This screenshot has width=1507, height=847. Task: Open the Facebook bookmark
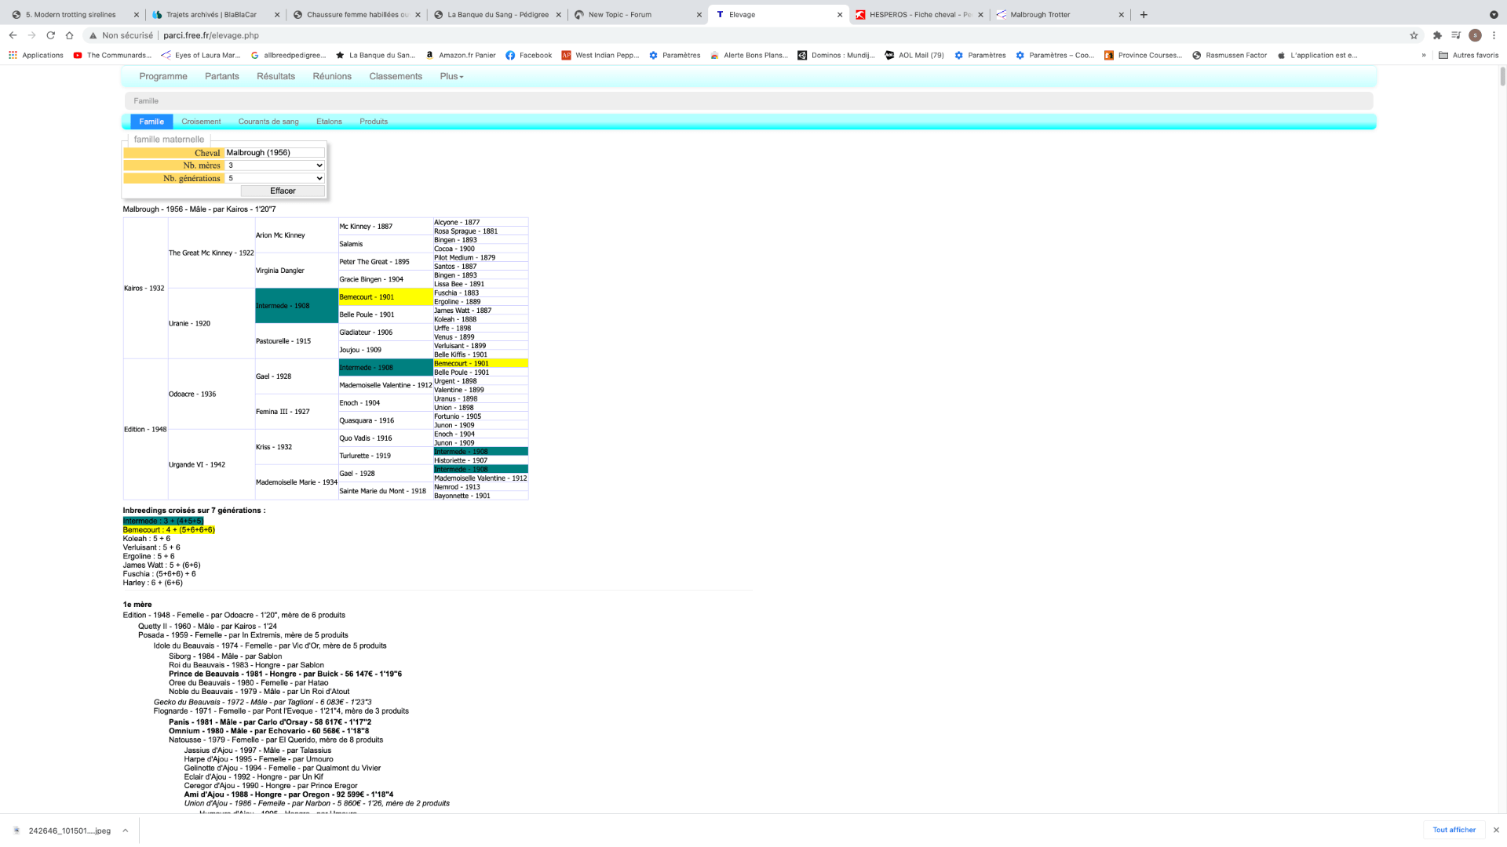pyautogui.click(x=529, y=55)
